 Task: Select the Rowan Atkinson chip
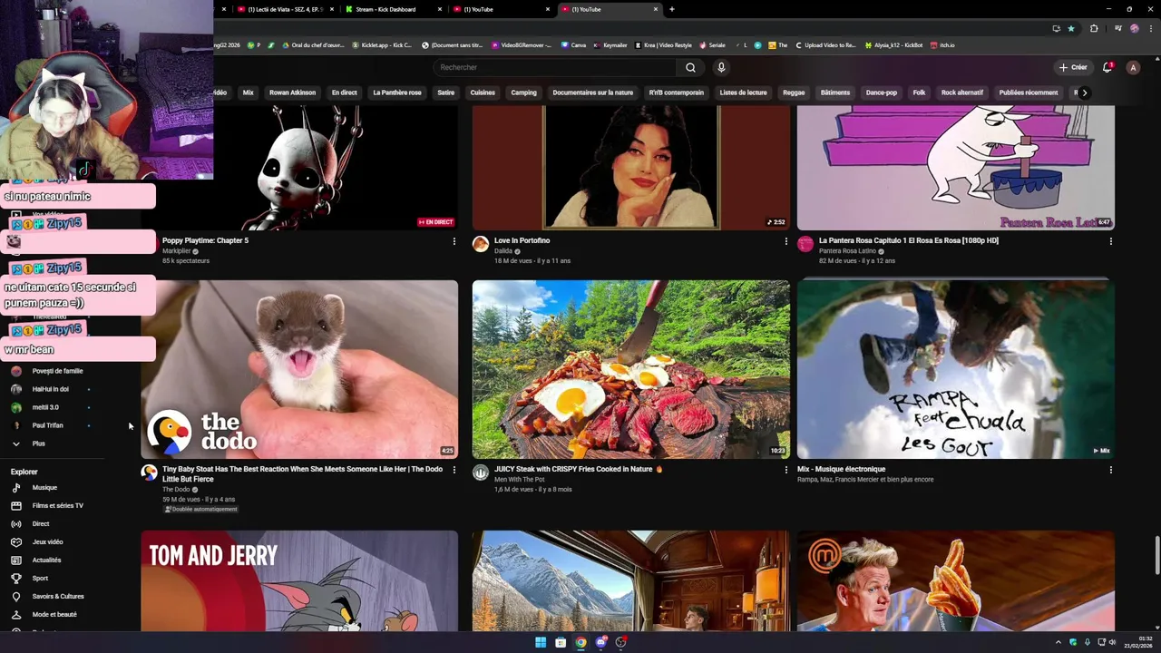[292, 93]
